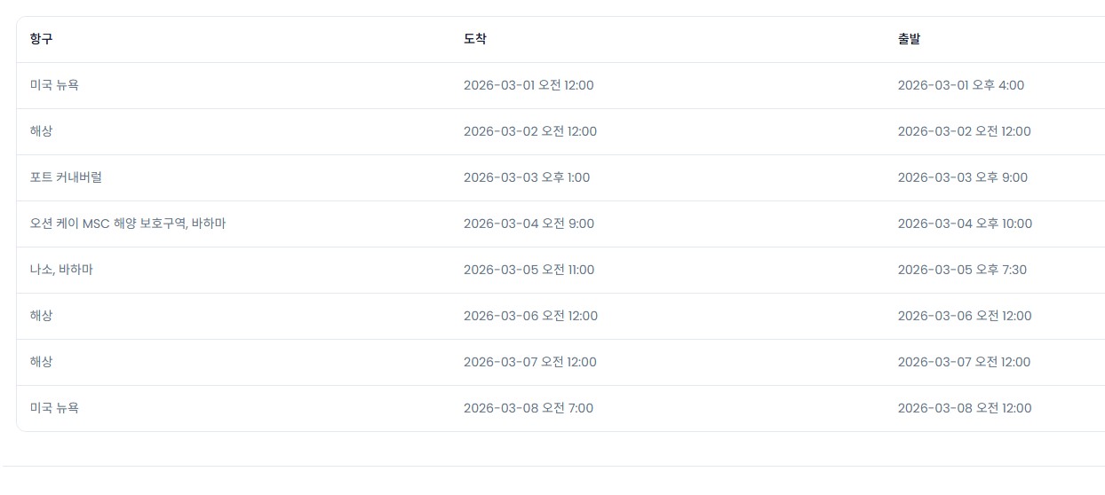Image resolution: width=1105 pixels, height=495 pixels.
Task: Click the 해상 cell on 2026-03-02 row
Action: (x=41, y=131)
